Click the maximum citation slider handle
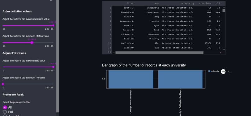 pyautogui.click(x=53, y=26)
